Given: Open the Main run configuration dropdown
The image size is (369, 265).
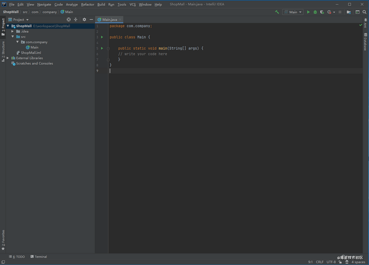Looking at the screenshot, I should [x=293, y=12].
